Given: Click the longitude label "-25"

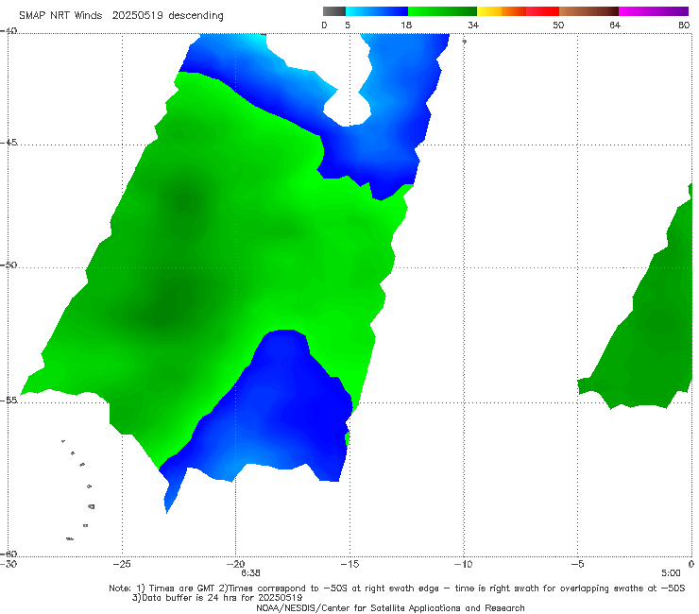Looking at the screenshot, I should [122, 564].
